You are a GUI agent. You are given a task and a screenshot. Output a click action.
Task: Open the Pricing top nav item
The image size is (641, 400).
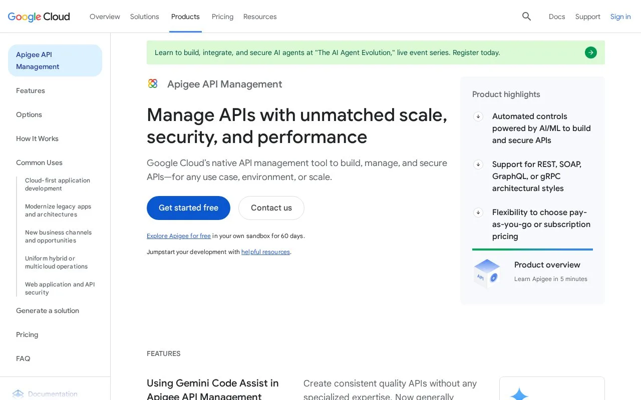pos(222,16)
